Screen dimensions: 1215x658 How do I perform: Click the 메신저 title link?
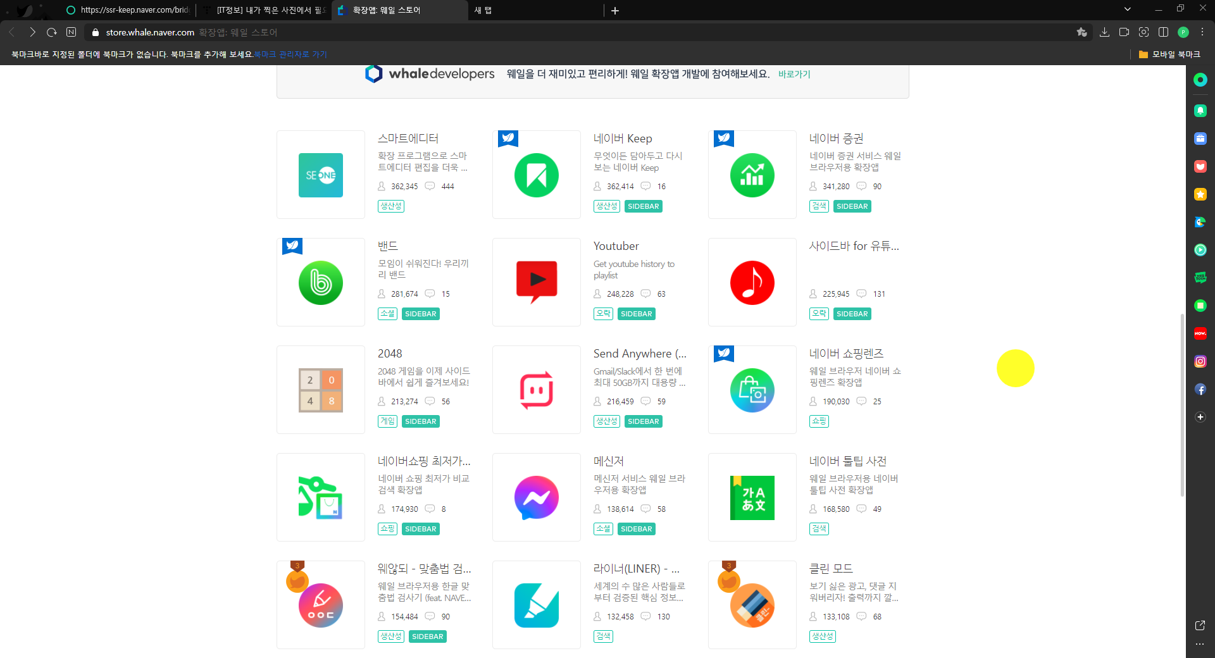(x=609, y=461)
